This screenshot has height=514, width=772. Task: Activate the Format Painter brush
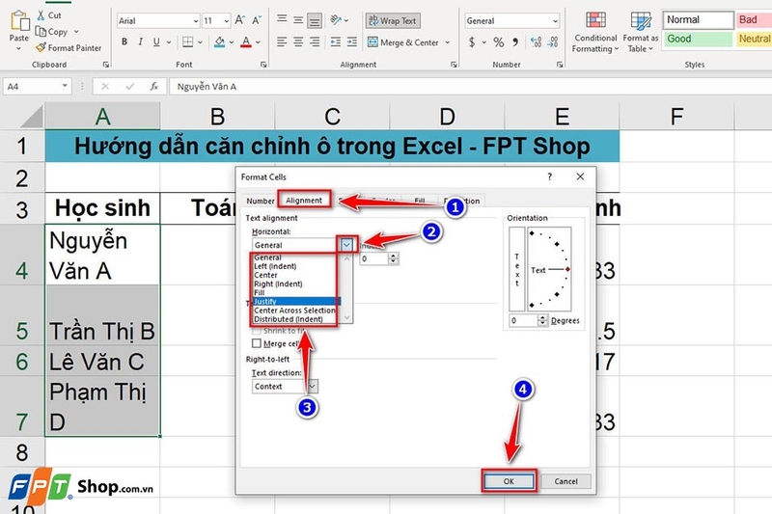(41, 47)
